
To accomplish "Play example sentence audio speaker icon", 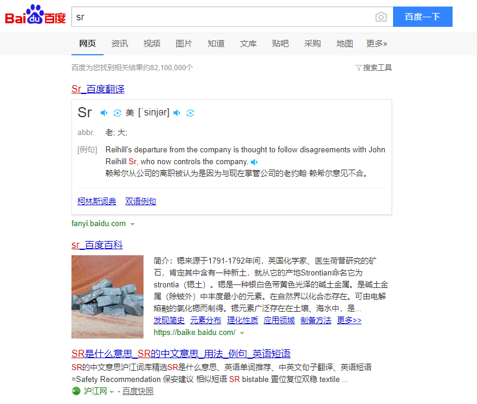I will pyautogui.click(x=254, y=162).
